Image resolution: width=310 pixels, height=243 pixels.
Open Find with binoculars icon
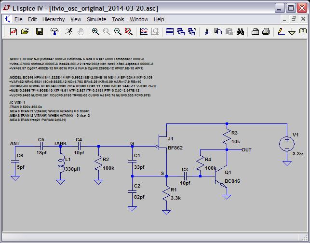240,31
